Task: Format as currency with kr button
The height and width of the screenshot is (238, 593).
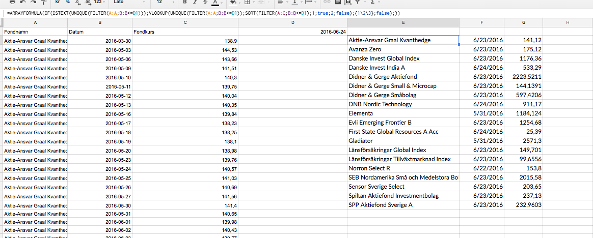Action: (58, 2)
